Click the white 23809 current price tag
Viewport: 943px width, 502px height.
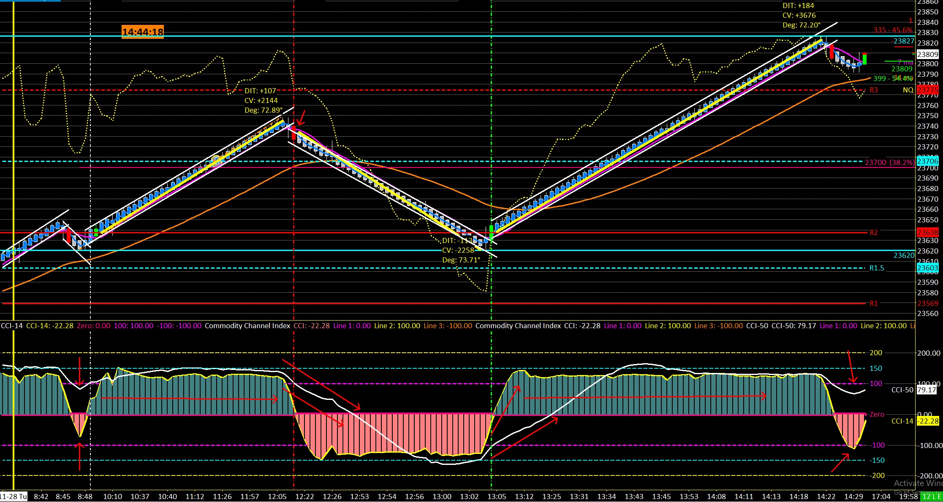pos(927,54)
